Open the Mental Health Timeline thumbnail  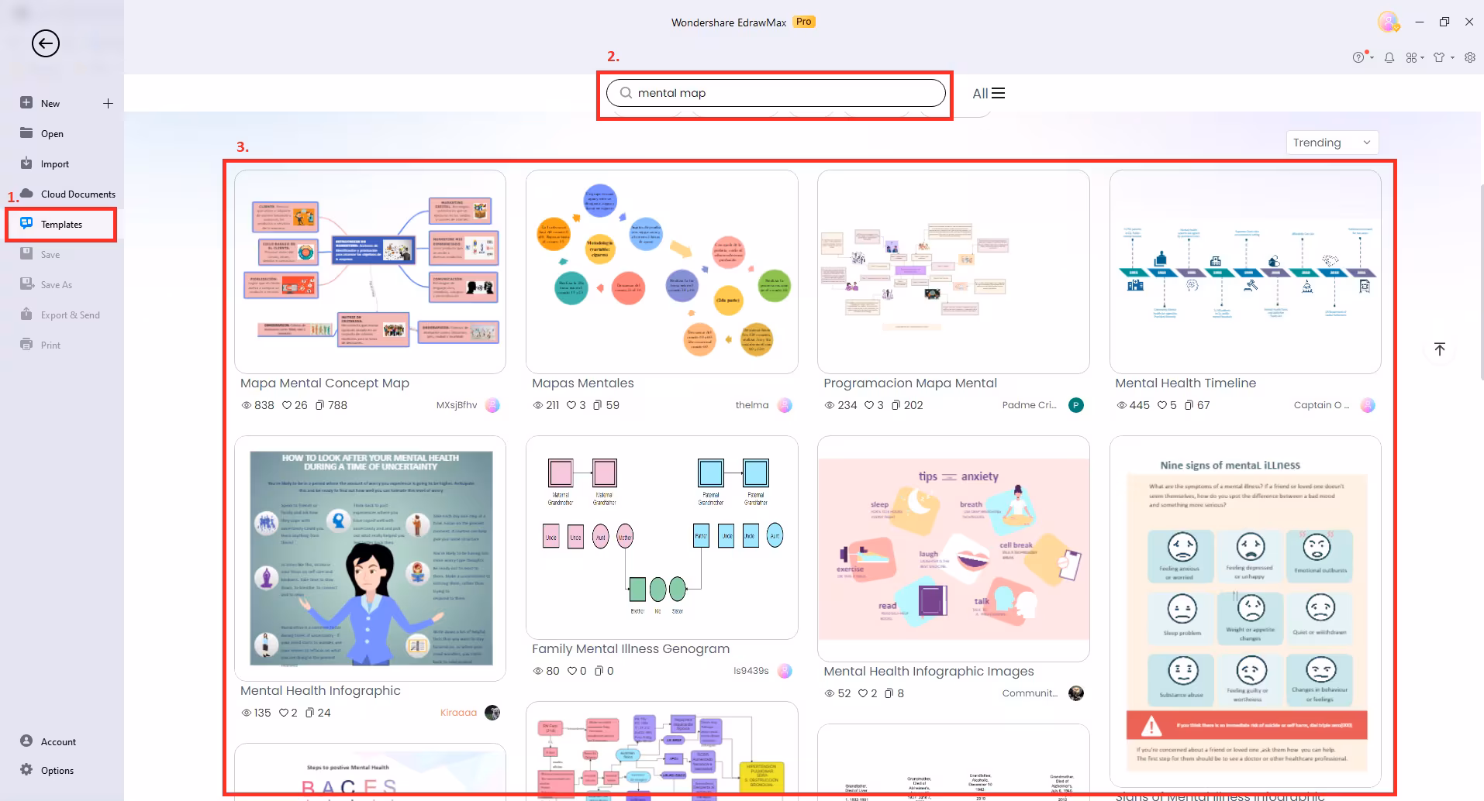[1245, 272]
